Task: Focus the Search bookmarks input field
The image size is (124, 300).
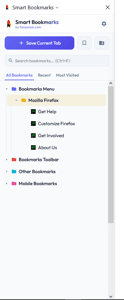Action: (57, 61)
